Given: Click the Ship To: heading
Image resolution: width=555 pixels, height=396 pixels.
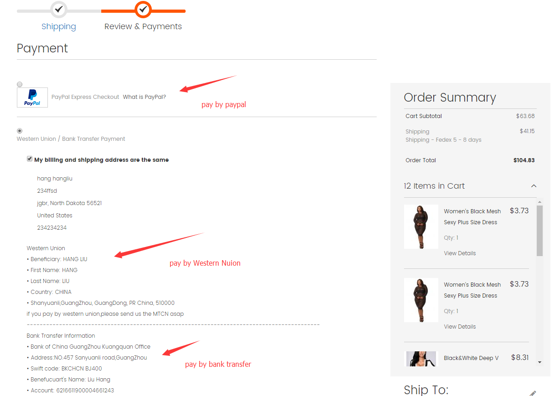Looking at the screenshot, I should 426,390.
